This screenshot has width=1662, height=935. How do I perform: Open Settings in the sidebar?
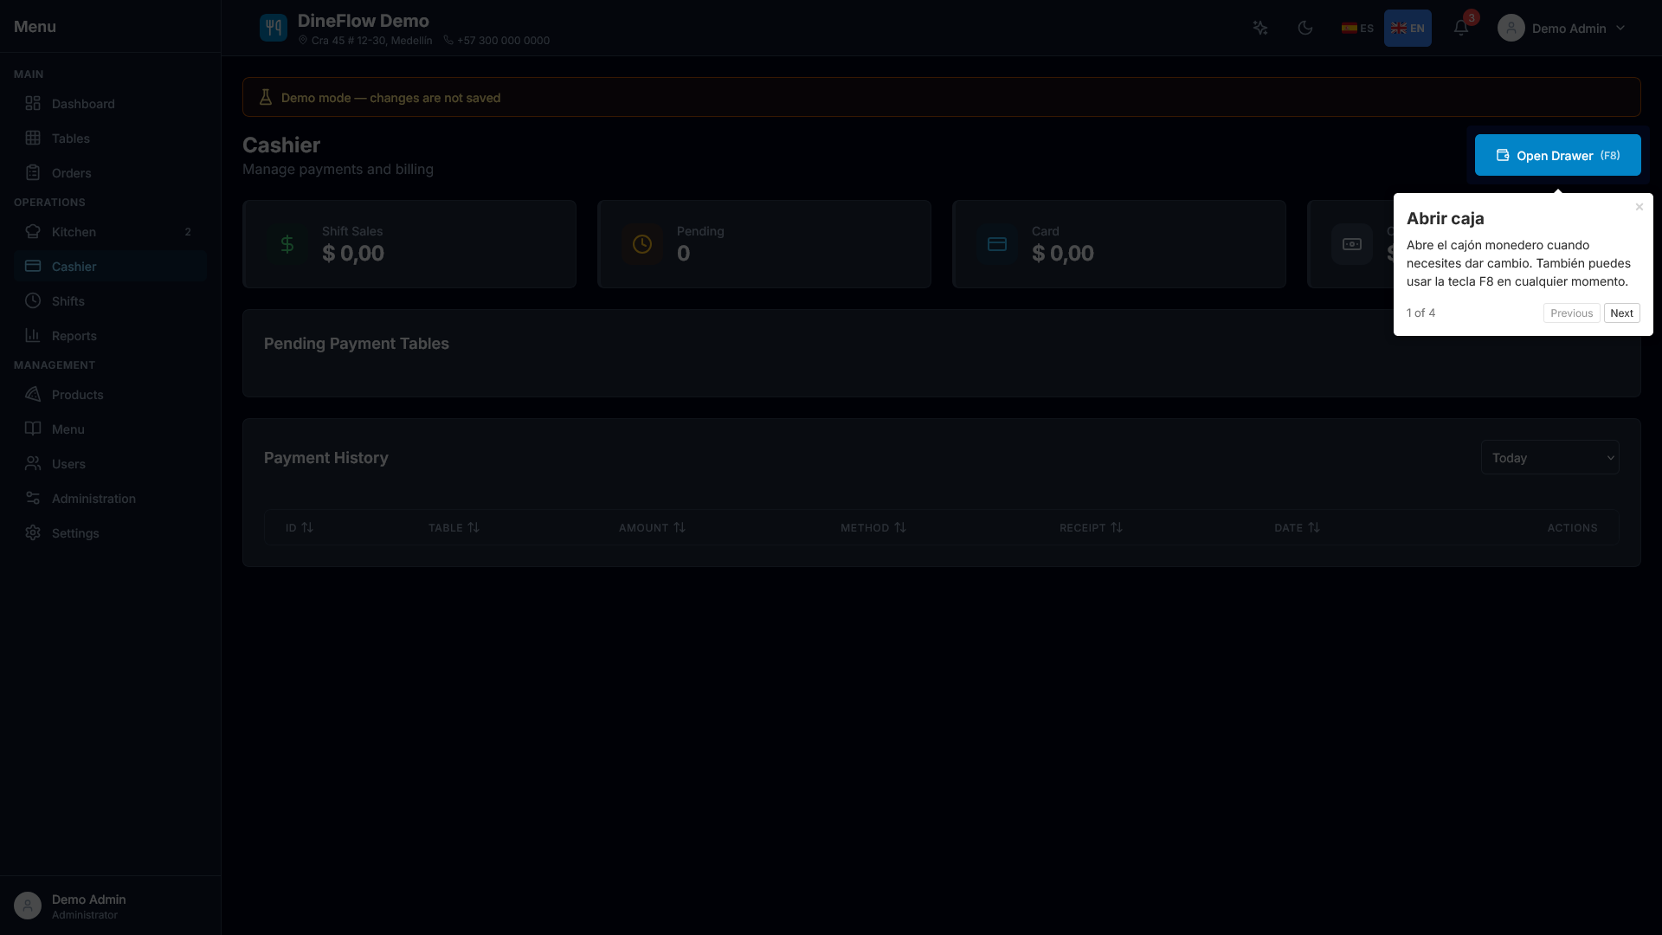pyautogui.click(x=111, y=533)
